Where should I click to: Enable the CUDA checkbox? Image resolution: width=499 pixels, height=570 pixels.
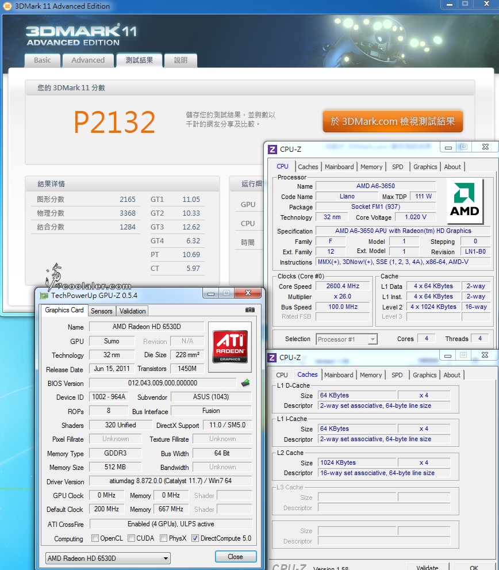click(132, 538)
